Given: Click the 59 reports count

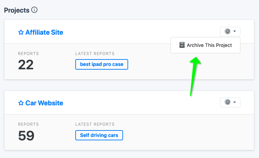Looking at the screenshot, I should [26, 136].
